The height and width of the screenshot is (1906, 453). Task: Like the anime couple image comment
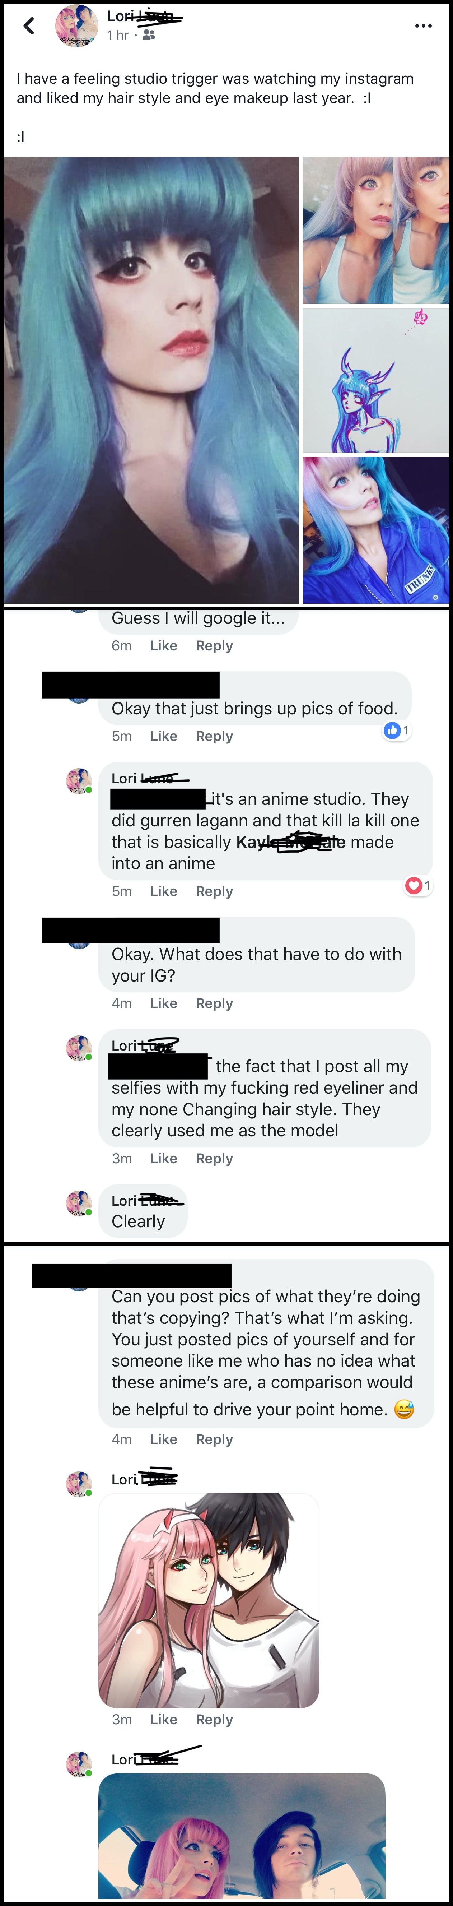[163, 1720]
